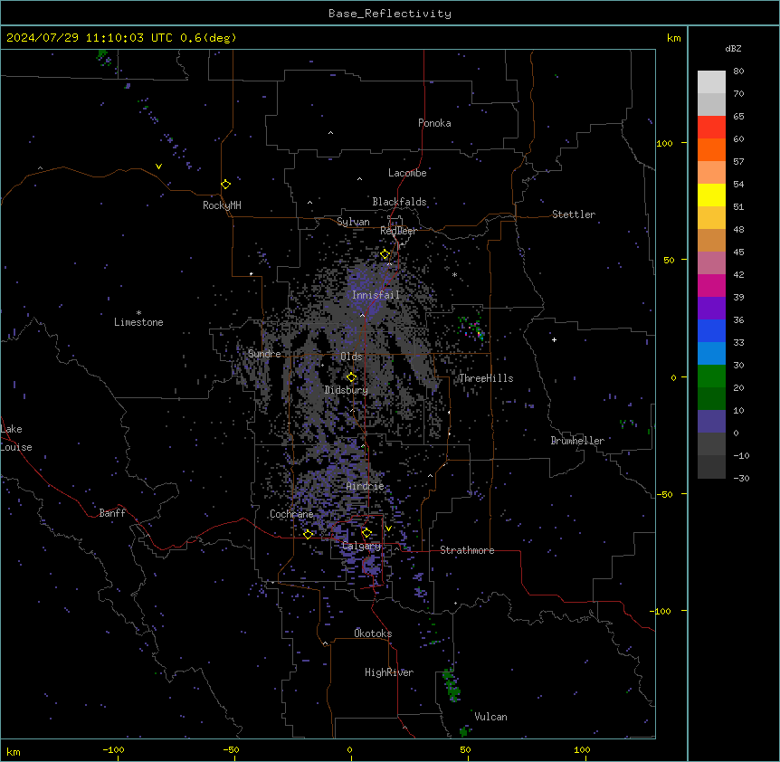Pick the dark orange 57–60 dBZ swatch
Screen dimensions: 780x762
pyautogui.click(x=711, y=149)
